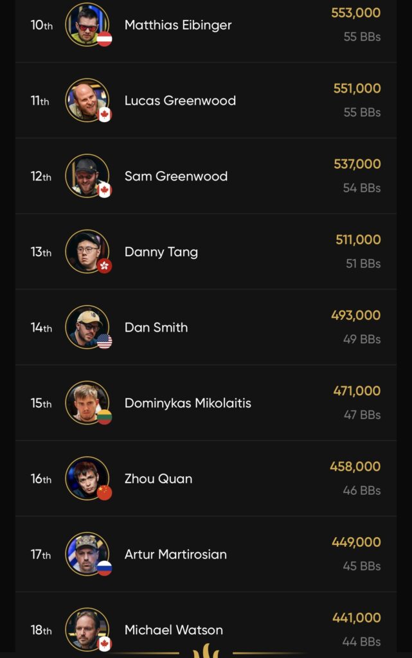Open Dominykas Mikolaitis player name link
Image resolution: width=412 pixels, height=658 pixels.
click(x=188, y=403)
